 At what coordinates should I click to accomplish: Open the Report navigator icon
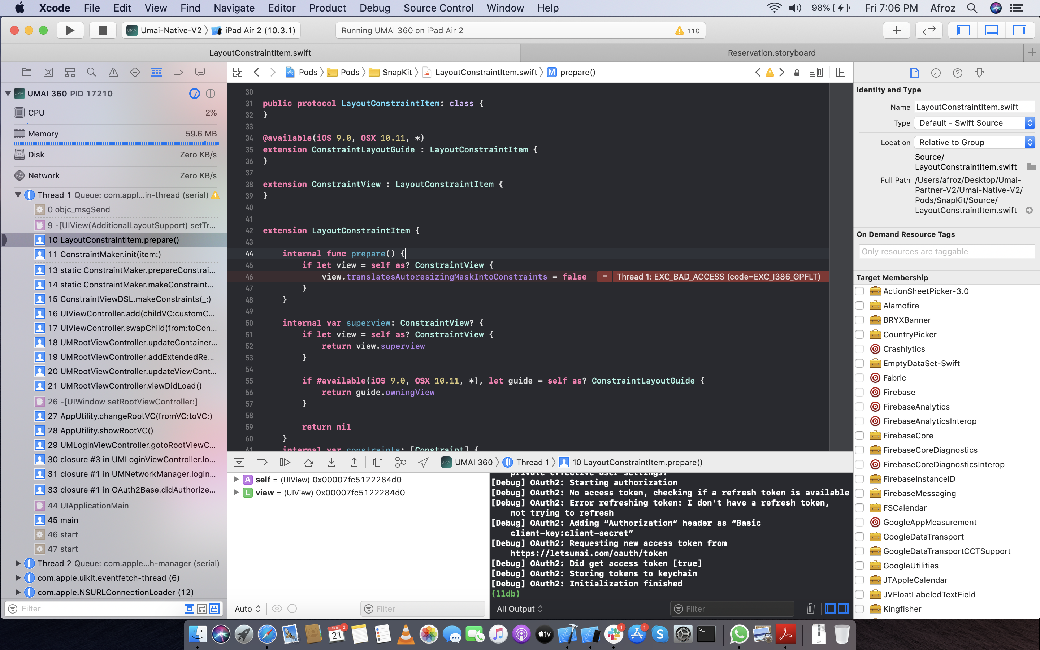point(200,72)
